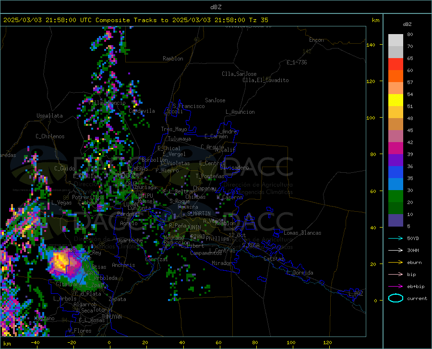
Task: Click the L_Arbols map label
Action: 65,299
